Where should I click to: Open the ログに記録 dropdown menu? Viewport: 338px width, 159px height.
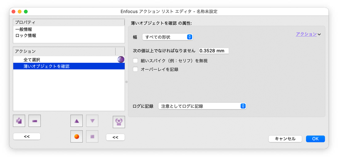pos(202,106)
